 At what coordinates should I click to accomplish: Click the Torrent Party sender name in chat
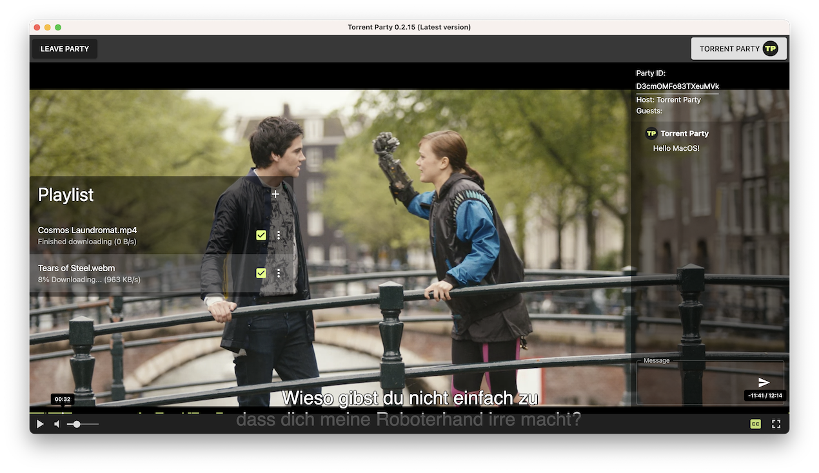tap(685, 133)
